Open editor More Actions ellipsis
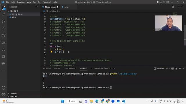Screen dimensions: 186x104 click(x=183, y=7)
